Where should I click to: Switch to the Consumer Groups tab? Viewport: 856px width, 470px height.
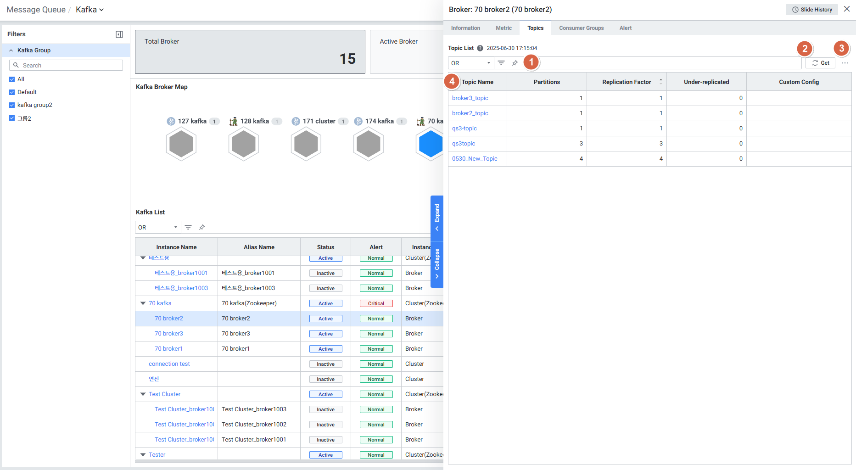(581, 28)
